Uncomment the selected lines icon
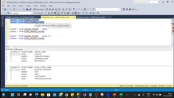 point(86,13)
